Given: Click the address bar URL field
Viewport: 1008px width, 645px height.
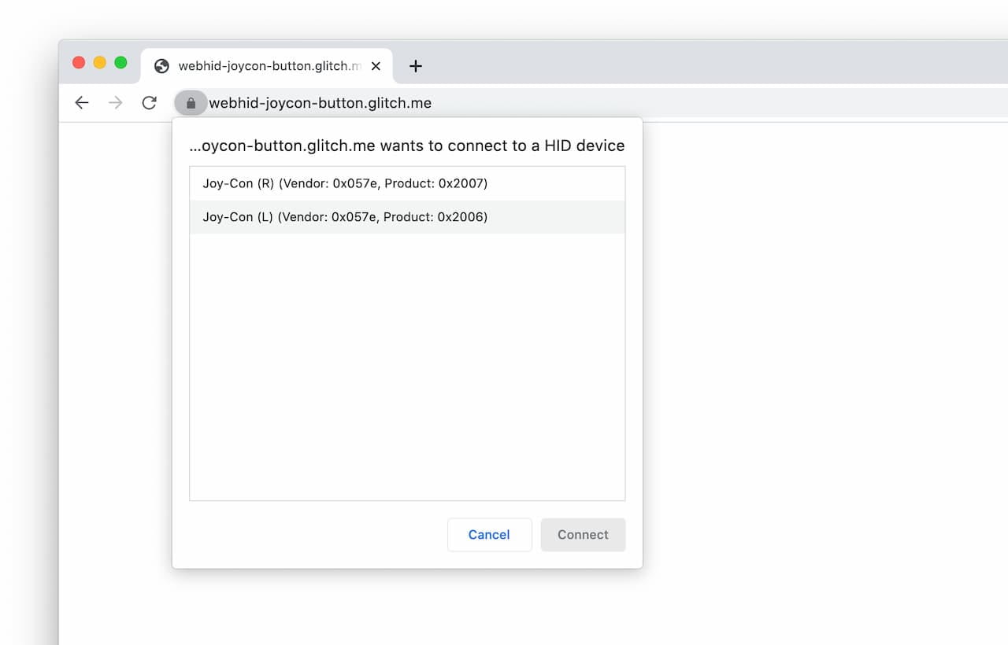Looking at the screenshot, I should click(331, 102).
